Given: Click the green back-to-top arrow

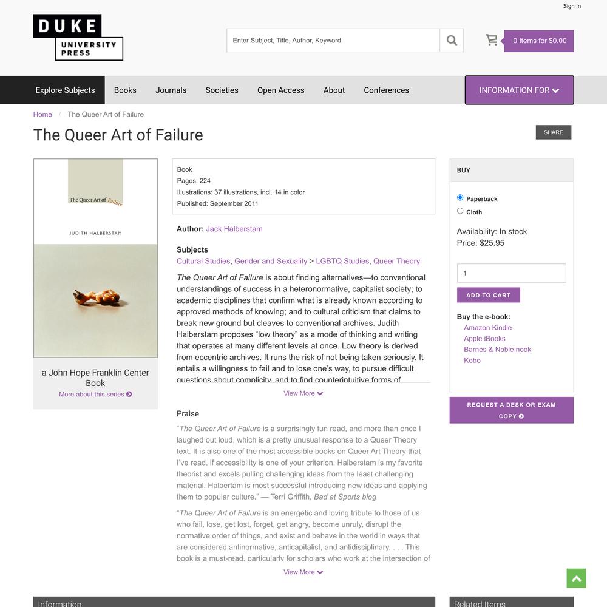Looking at the screenshot, I should [x=576, y=578].
